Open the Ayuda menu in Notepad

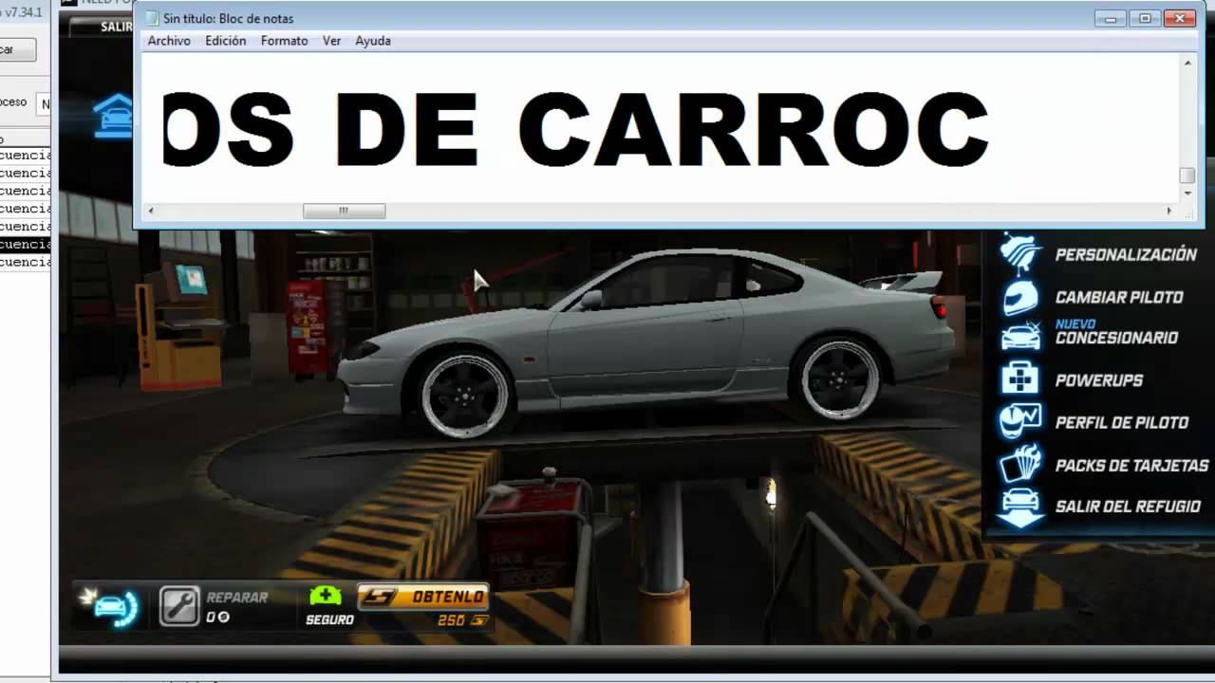pyautogui.click(x=373, y=41)
